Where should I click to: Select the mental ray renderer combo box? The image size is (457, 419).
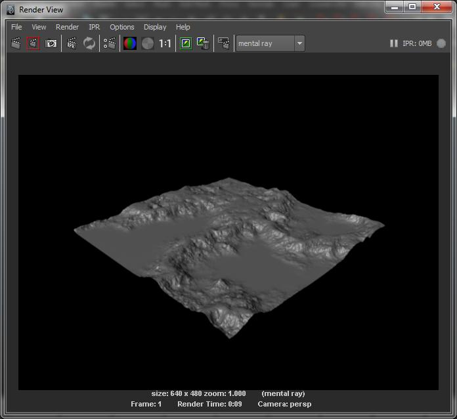pyautogui.click(x=270, y=43)
